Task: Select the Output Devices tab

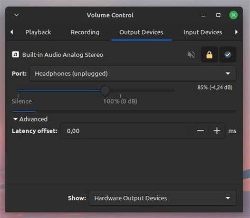Action: pos(141,32)
